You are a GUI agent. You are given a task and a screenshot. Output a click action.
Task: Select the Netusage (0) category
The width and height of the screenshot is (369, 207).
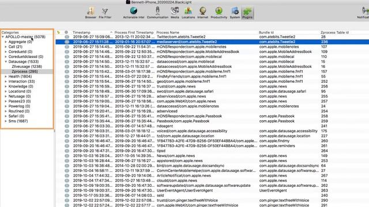[x=20, y=96]
